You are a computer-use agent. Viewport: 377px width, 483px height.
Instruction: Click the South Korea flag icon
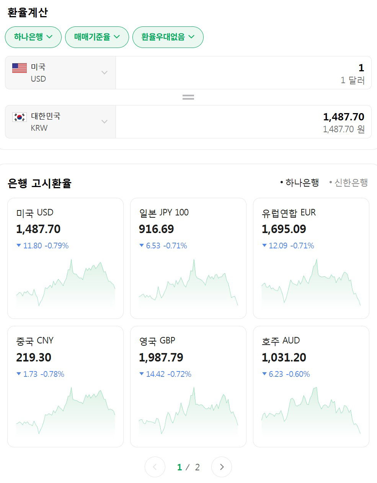click(x=20, y=117)
